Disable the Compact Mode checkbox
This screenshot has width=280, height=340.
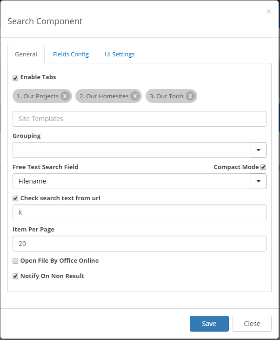[263, 167]
